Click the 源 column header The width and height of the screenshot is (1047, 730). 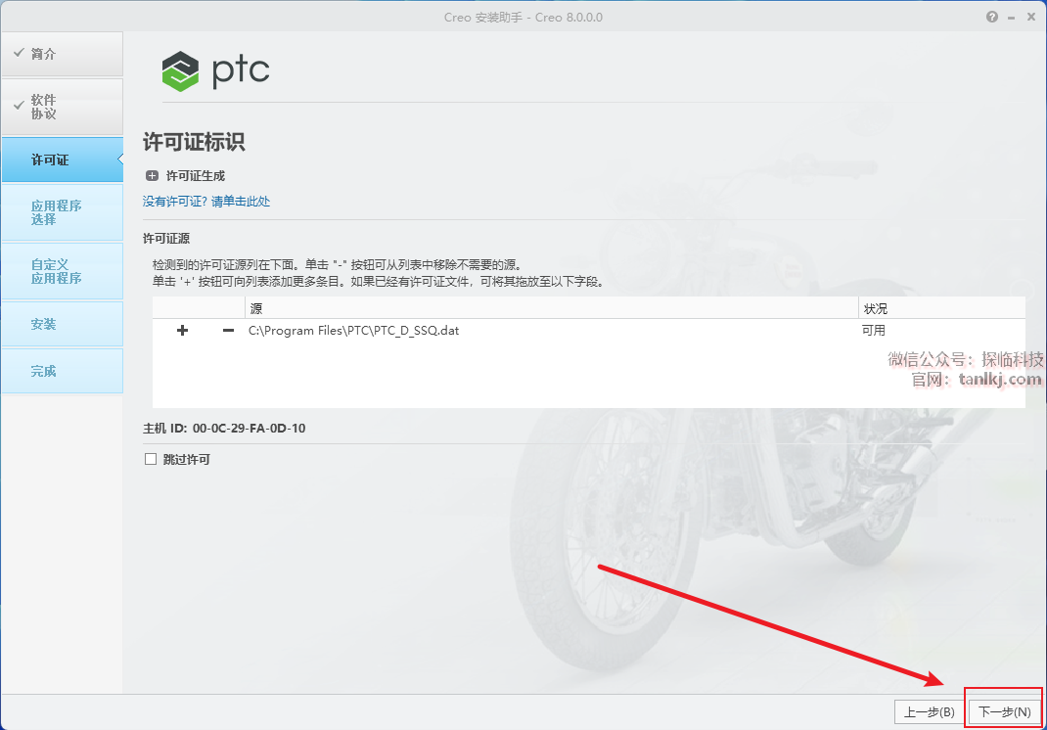552,308
